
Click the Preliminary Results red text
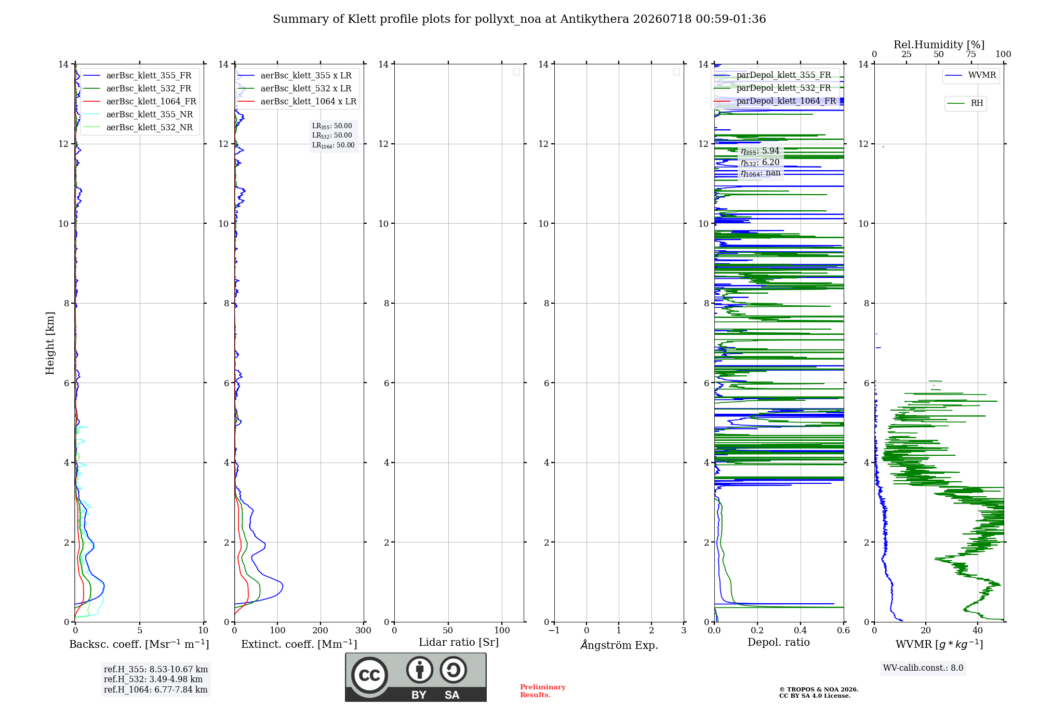coord(543,691)
